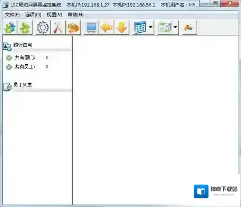Click the check icon beside 共有员工
This screenshot has width=241, height=207.
click(x=9, y=67)
